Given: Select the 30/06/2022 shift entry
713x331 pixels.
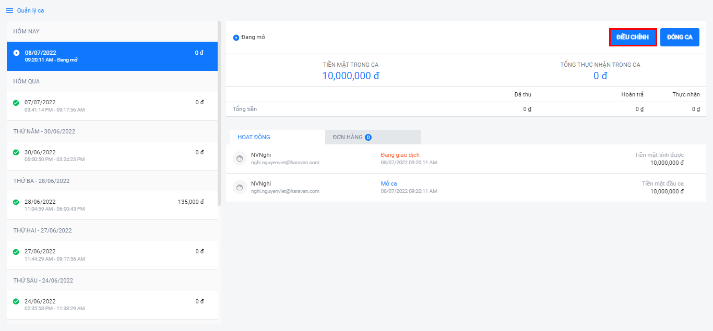Looking at the screenshot, I should click(112, 156).
